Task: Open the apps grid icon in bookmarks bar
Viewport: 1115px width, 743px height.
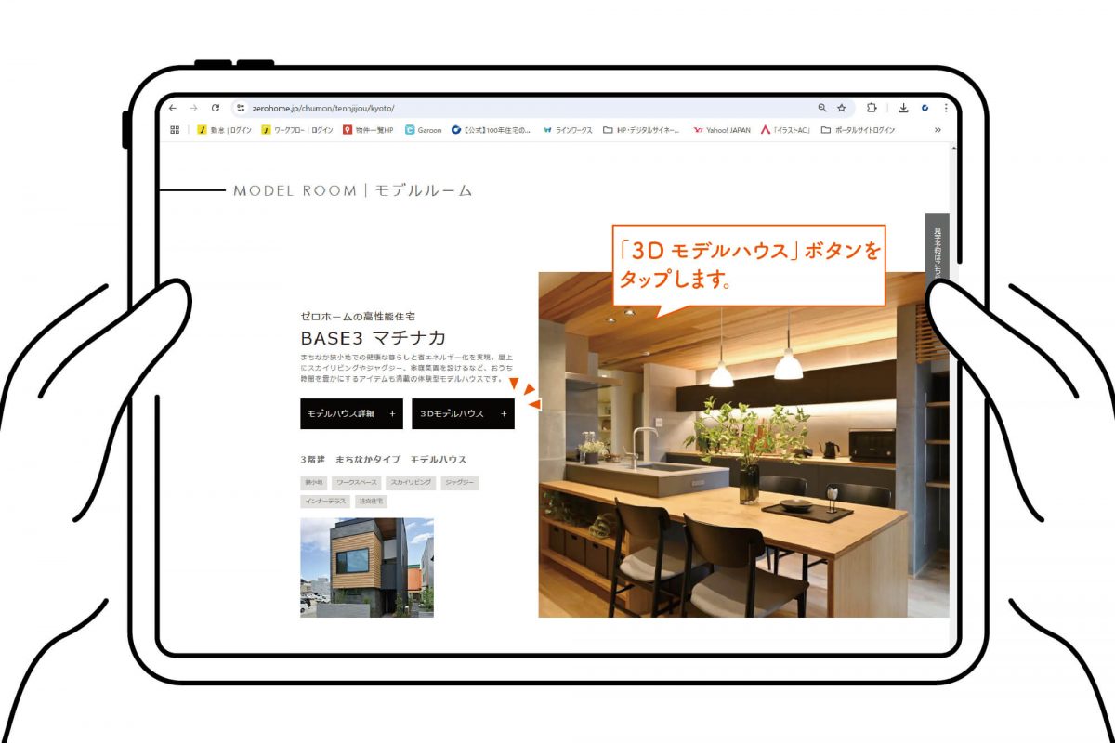Action: [x=175, y=130]
